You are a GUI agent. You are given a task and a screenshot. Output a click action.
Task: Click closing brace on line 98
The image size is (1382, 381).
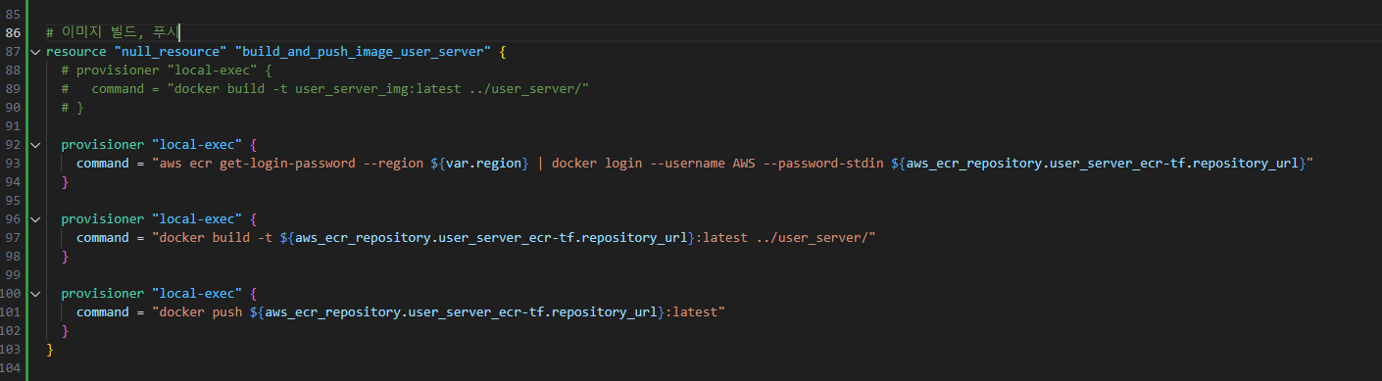(x=65, y=256)
